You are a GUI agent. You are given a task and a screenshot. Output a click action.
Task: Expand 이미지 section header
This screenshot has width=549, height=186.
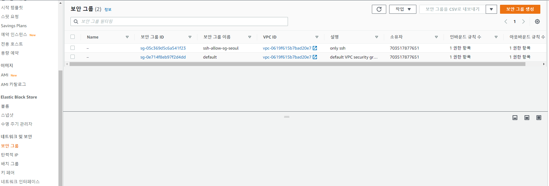click(7, 65)
